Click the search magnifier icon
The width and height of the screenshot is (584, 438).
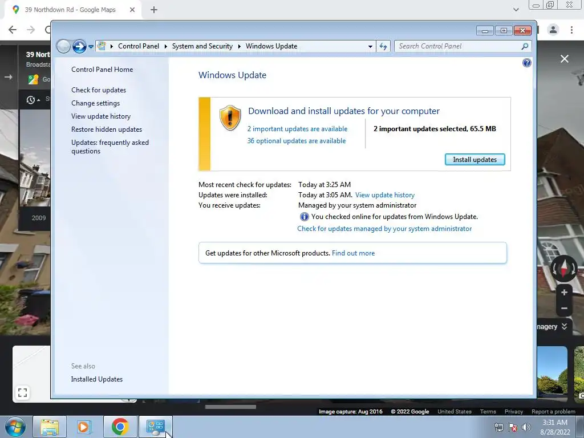point(525,46)
